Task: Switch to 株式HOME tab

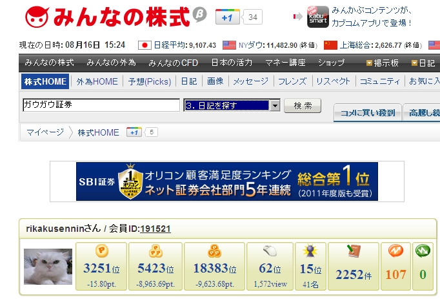Action: coord(45,81)
